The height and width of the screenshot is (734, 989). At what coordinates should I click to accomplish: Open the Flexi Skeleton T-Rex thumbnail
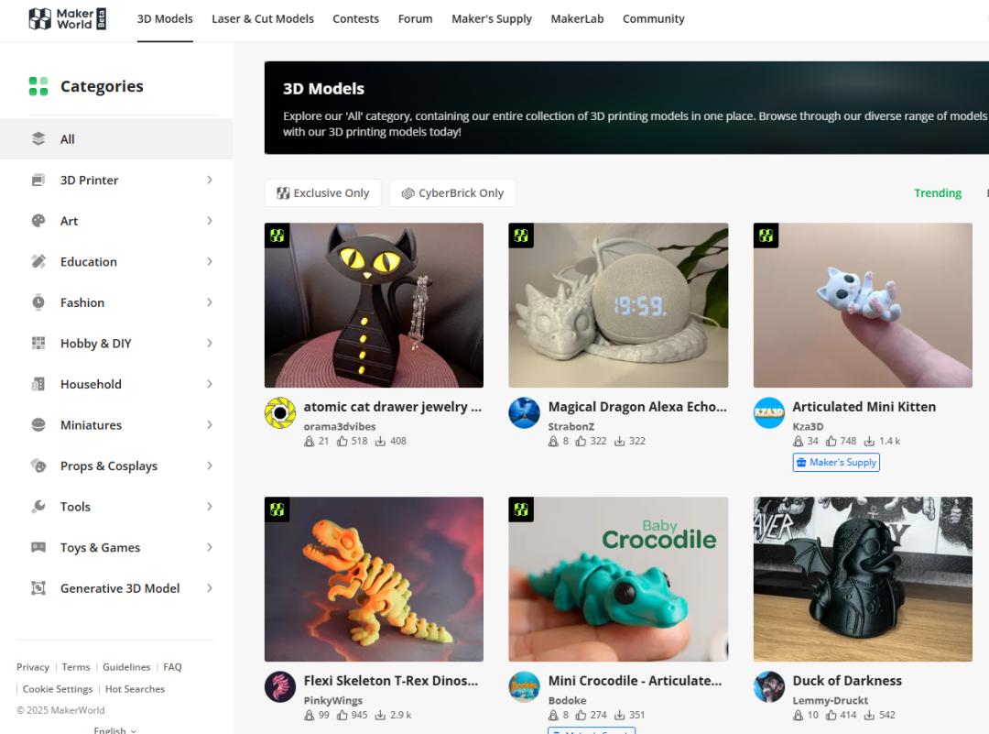(374, 579)
